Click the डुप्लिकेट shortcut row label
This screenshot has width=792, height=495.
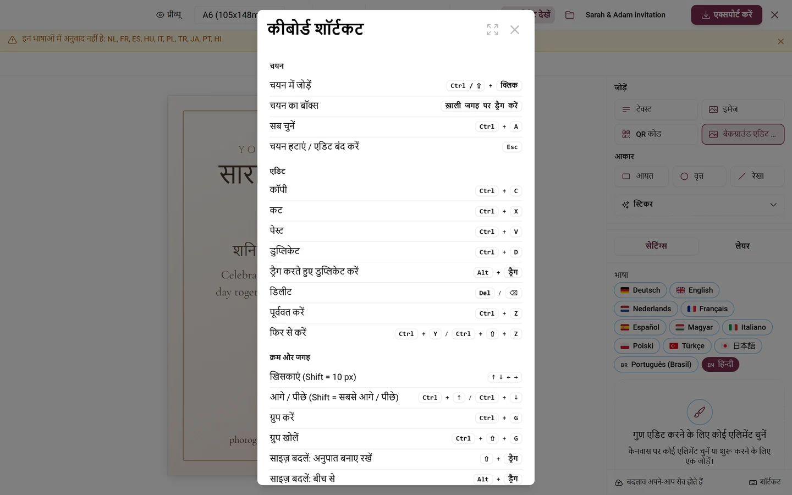(x=284, y=252)
